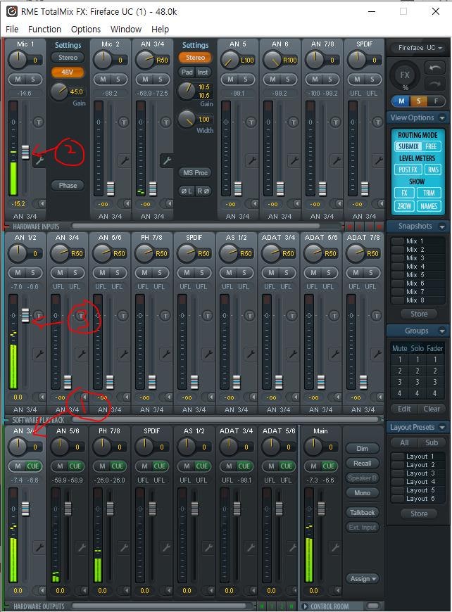Screen dimensions: 452x612
Task: Click the FX percent circular display
Action: pos(405,76)
